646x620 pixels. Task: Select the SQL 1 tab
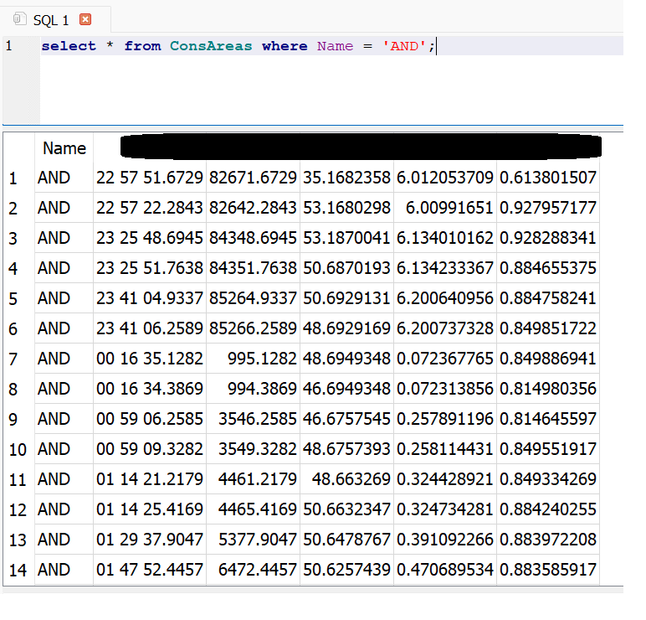55,20
